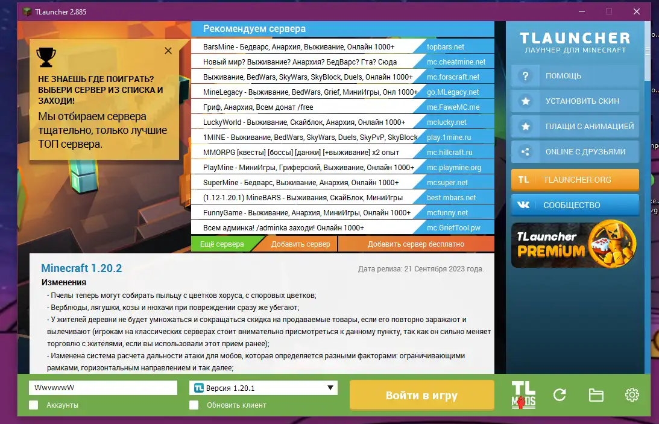The width and height of the screenshot is (659, 424).
Task: Open the settings gear icon
Action: pos(632,395)
